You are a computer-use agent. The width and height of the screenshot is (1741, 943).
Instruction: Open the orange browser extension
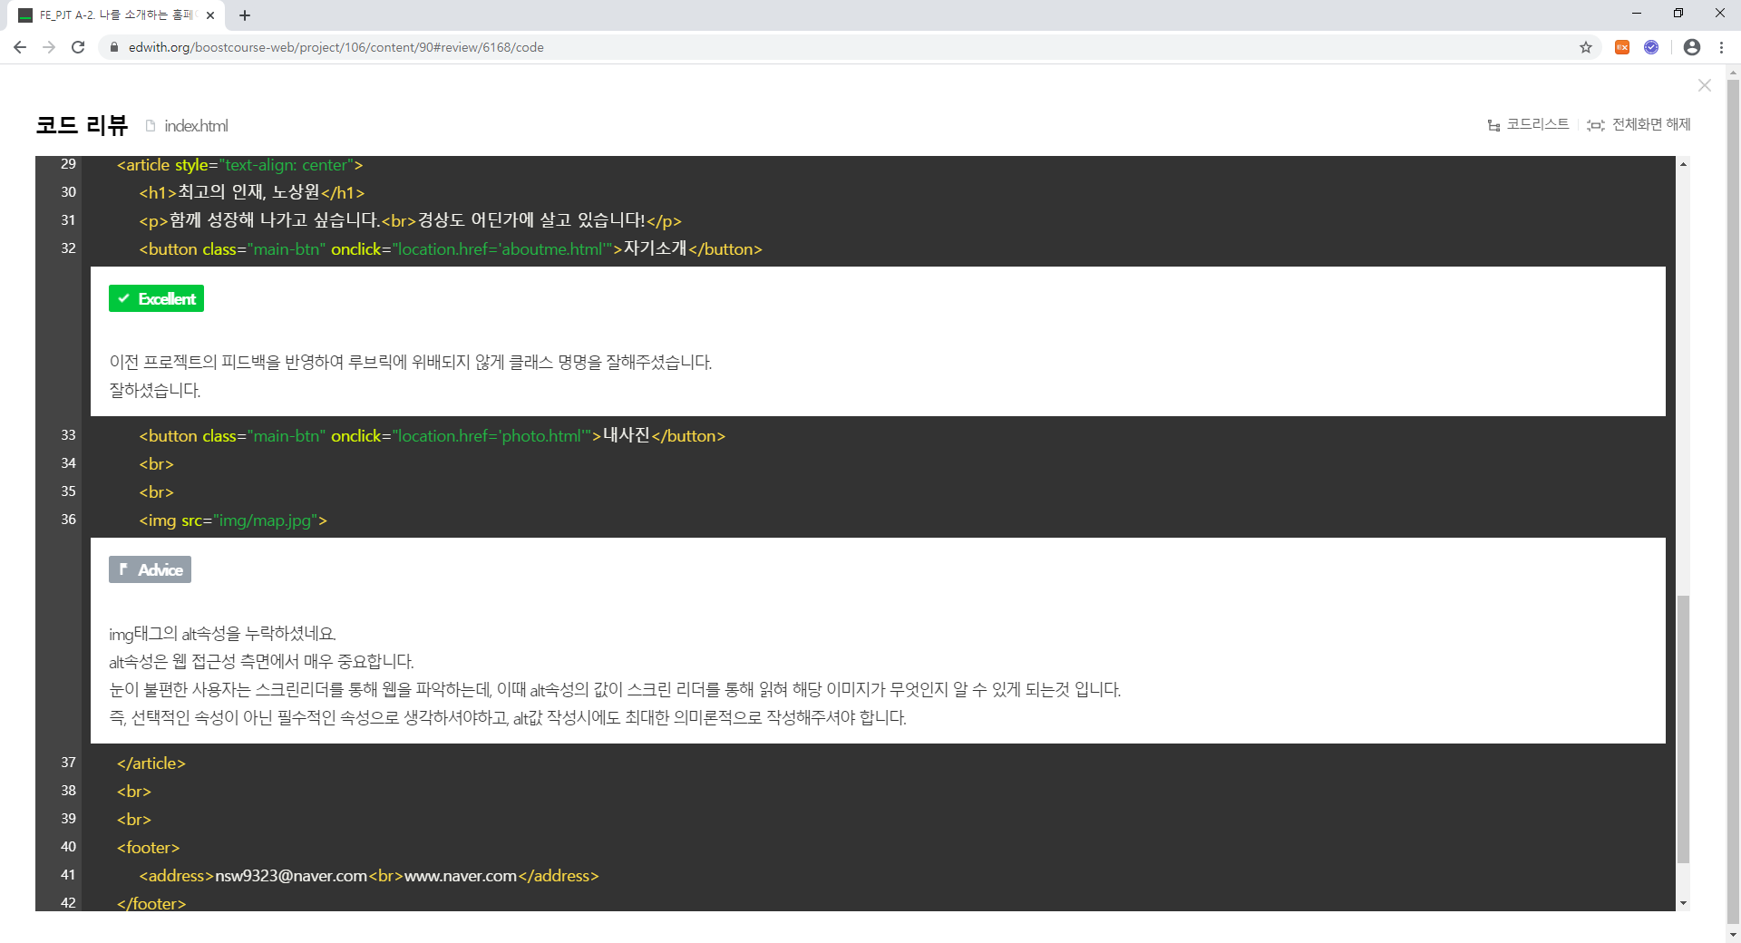pos(1622,47)
